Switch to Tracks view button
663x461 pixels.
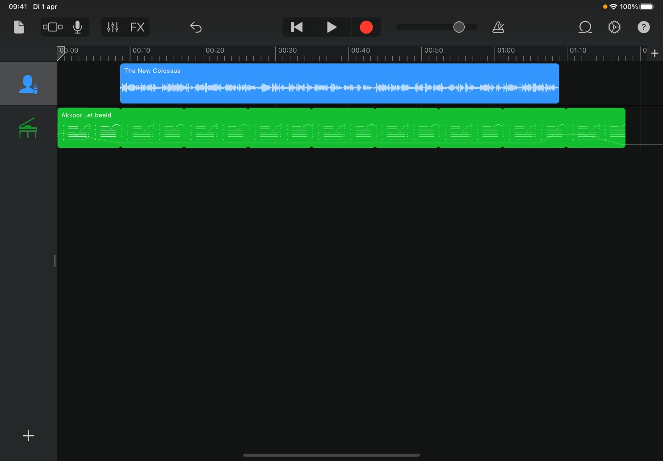[53, 27]
